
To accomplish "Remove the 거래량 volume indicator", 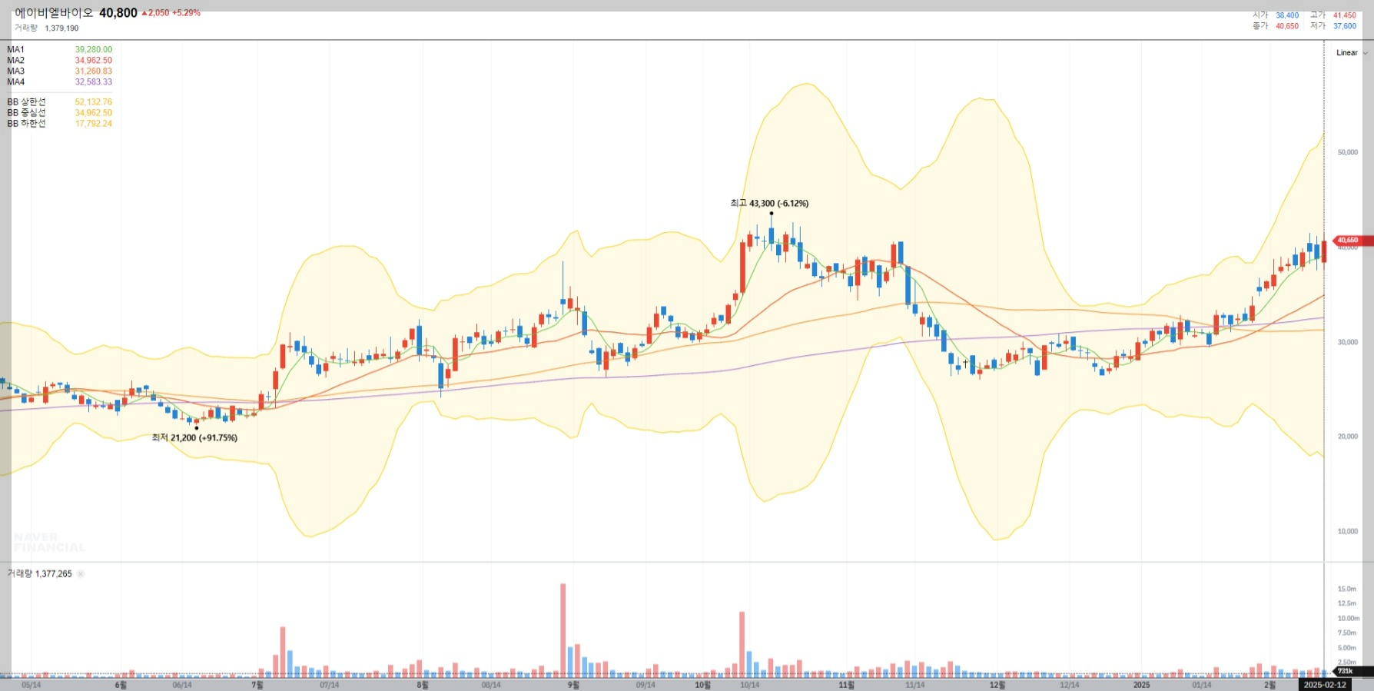I will coord(81,574).
